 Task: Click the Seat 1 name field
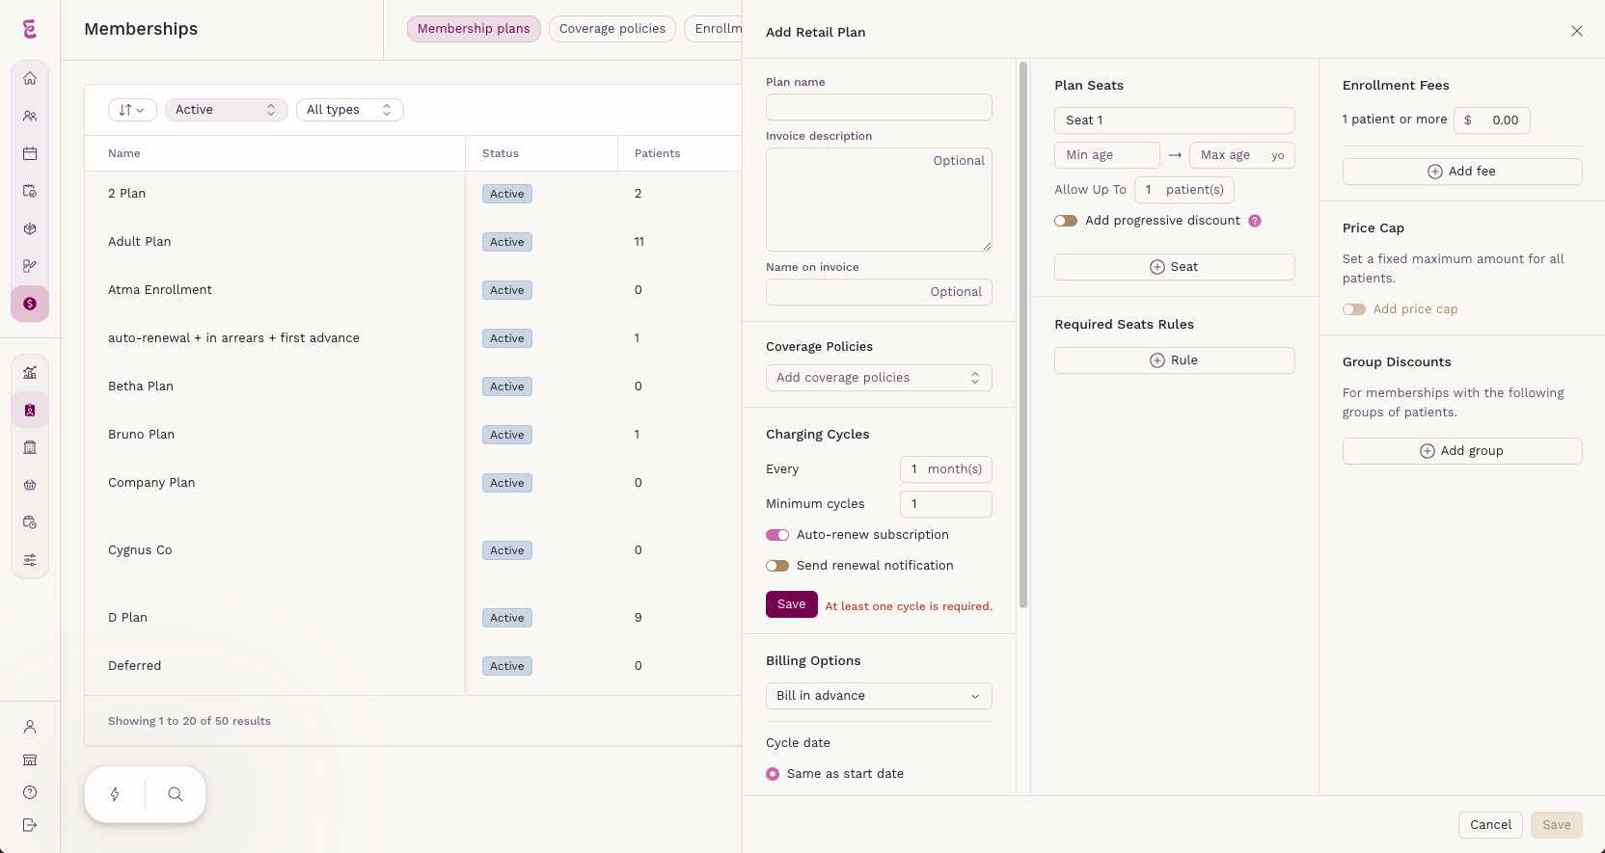(1175, 120)
